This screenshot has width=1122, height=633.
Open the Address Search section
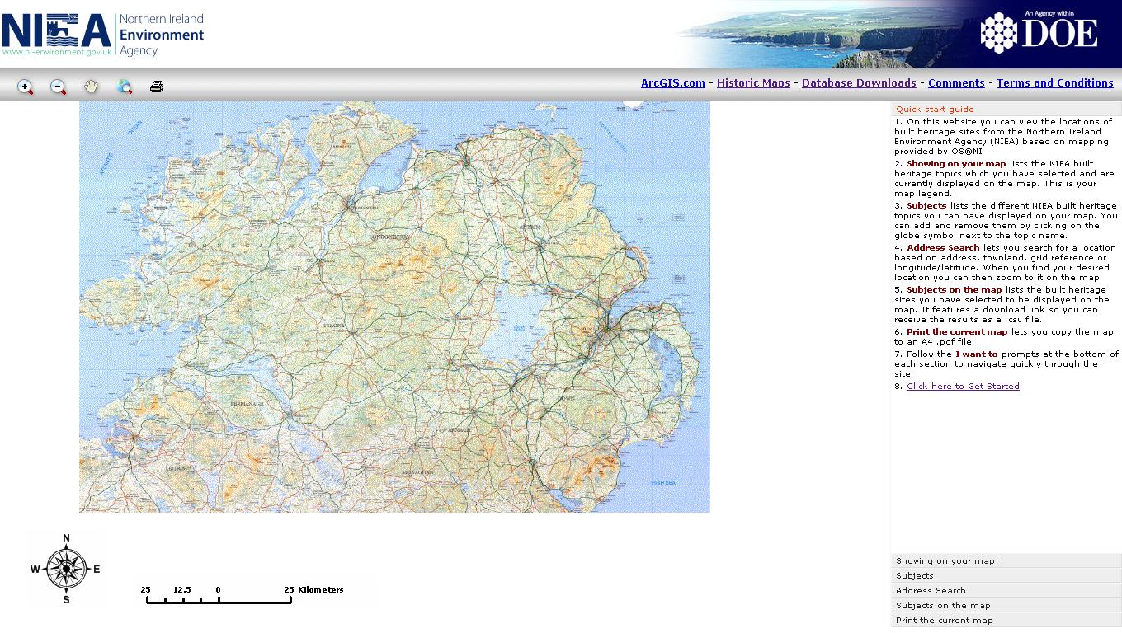[x=931, y=590]
